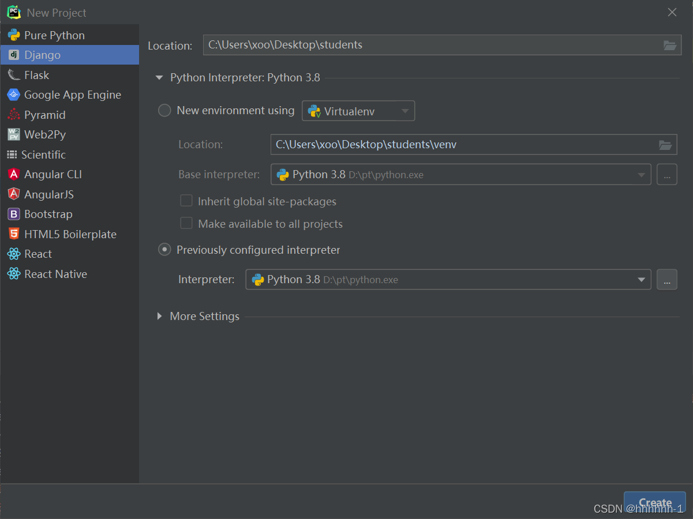Viewport: 693px width, 519px height.
Task: Select Flask project type
Action: coord(69,75)
